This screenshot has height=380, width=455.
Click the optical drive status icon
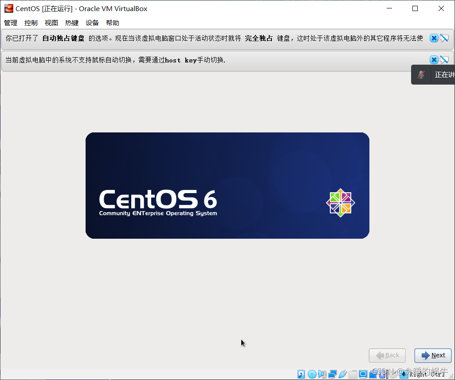(312, 374)
